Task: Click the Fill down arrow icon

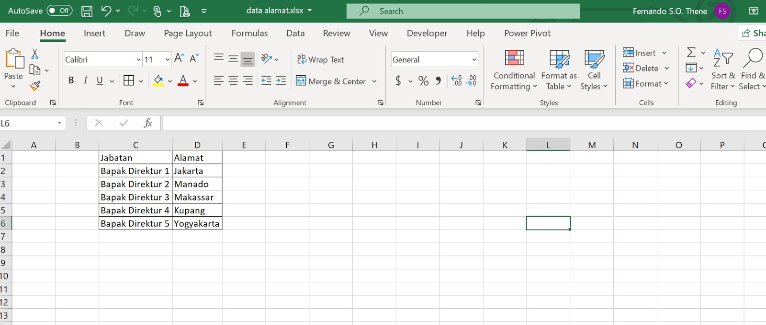Action: coord(691,68)
